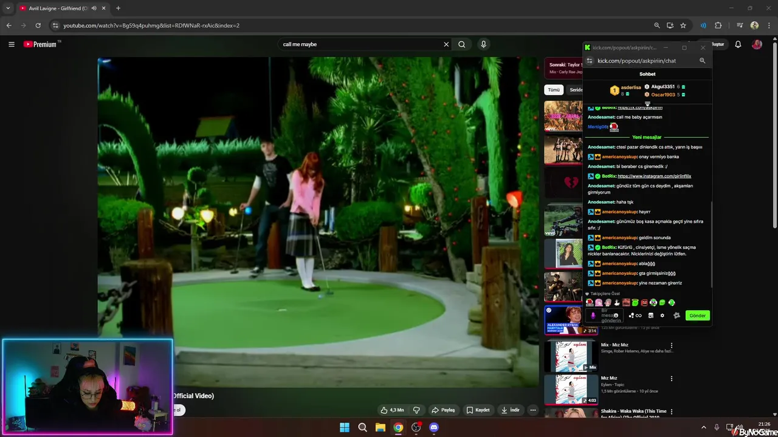Open options for Mix - Mız Mız
Viewport: 778px width, 437px height.
(x=672, y=345)
